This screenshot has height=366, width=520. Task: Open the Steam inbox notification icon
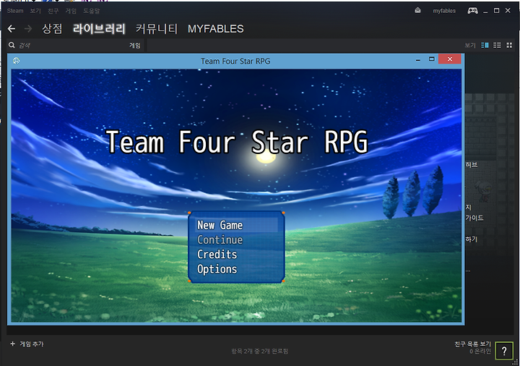(x=417, y=10)
